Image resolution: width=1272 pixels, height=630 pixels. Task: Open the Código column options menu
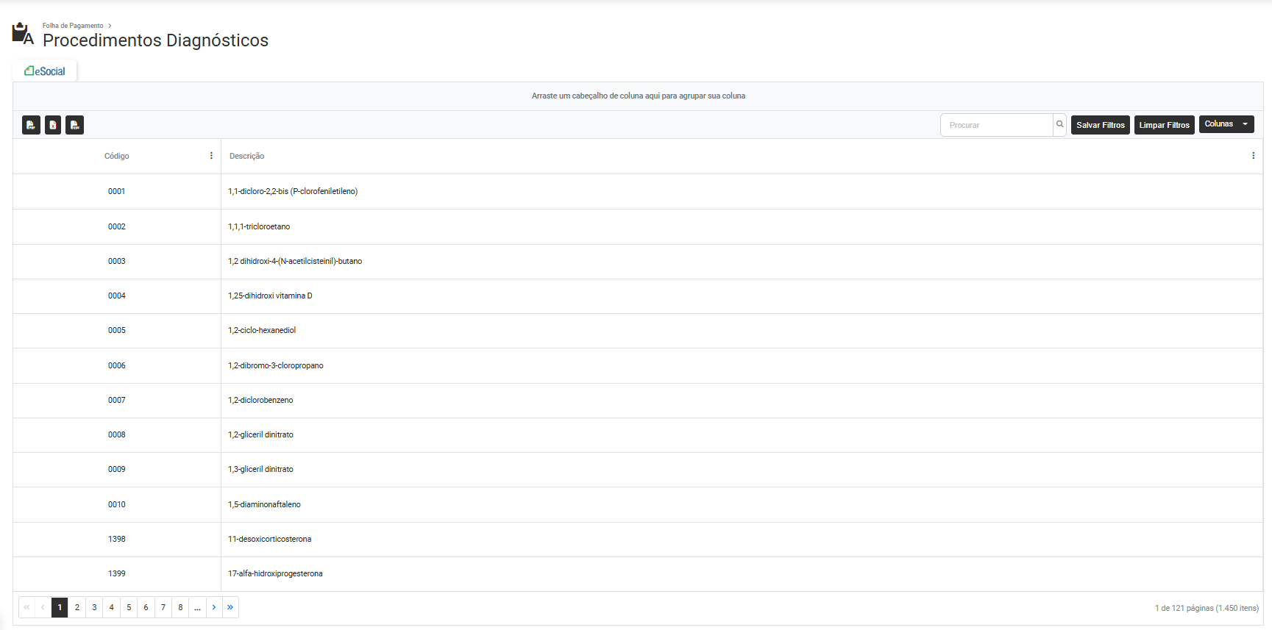coord(211,156)
